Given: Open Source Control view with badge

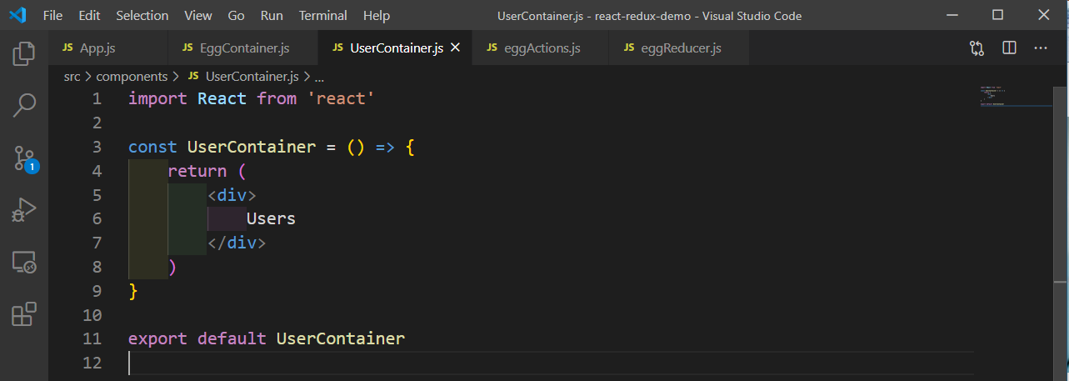Looking at the screenshot, I should point(24,158).
